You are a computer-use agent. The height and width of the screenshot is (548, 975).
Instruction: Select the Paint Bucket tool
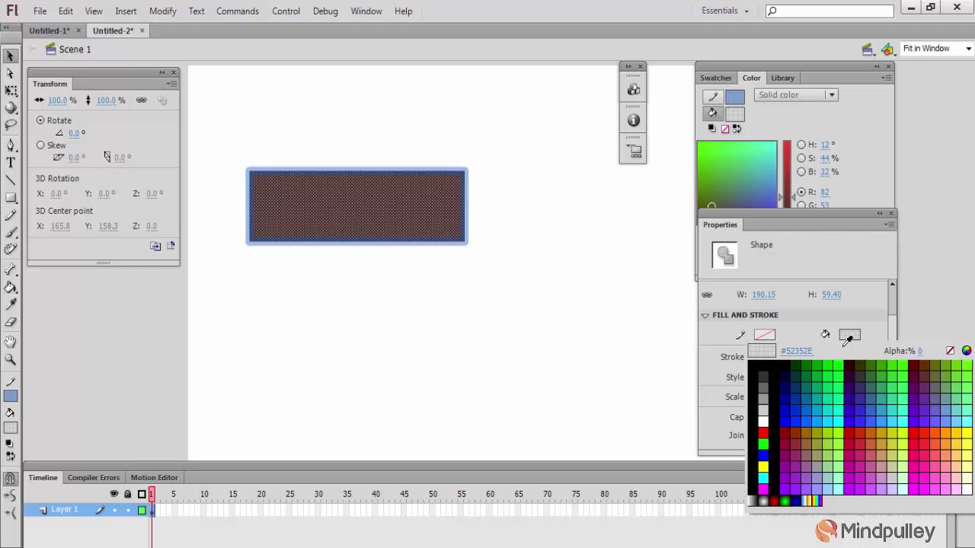(x=11, y=288)
